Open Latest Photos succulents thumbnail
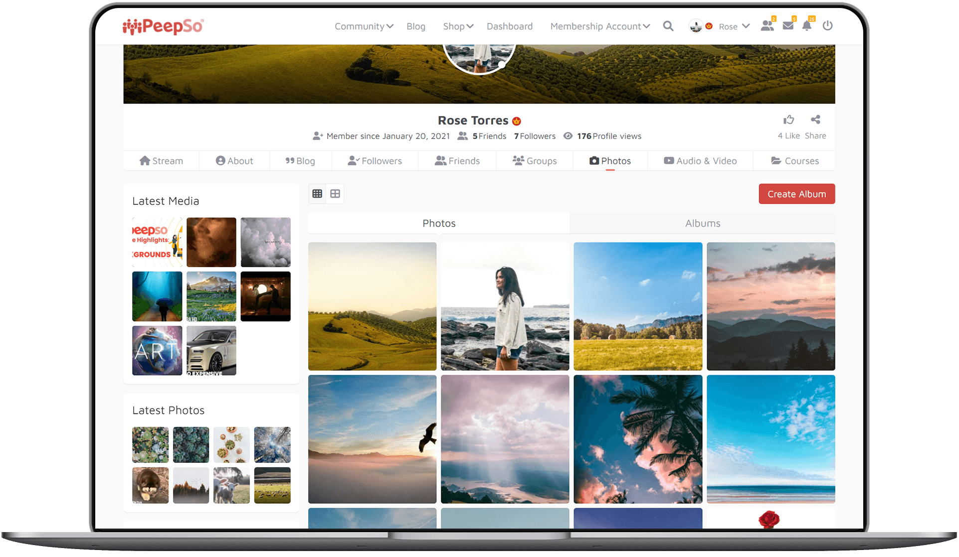The image size is (959, 557). (x=151, y=445)
